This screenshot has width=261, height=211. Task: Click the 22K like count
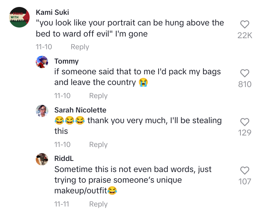(x=245, y=36)
